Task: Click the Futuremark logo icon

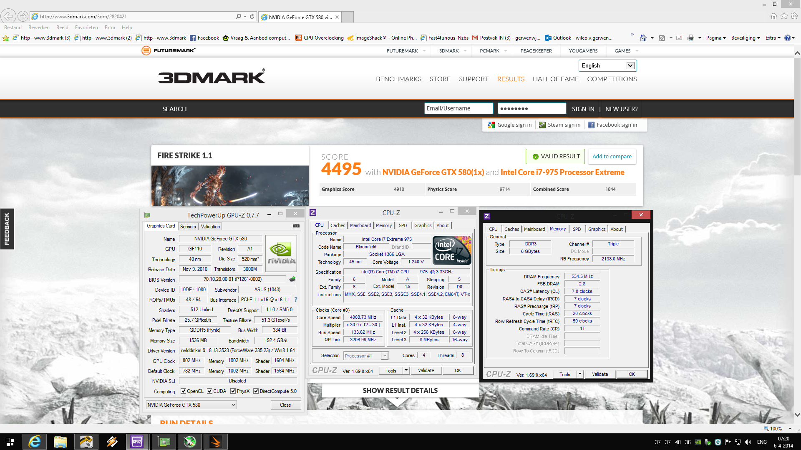Action: [x=146, y=50]
